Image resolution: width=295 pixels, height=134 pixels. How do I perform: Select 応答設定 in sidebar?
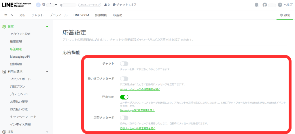click(x=16, y=49)
